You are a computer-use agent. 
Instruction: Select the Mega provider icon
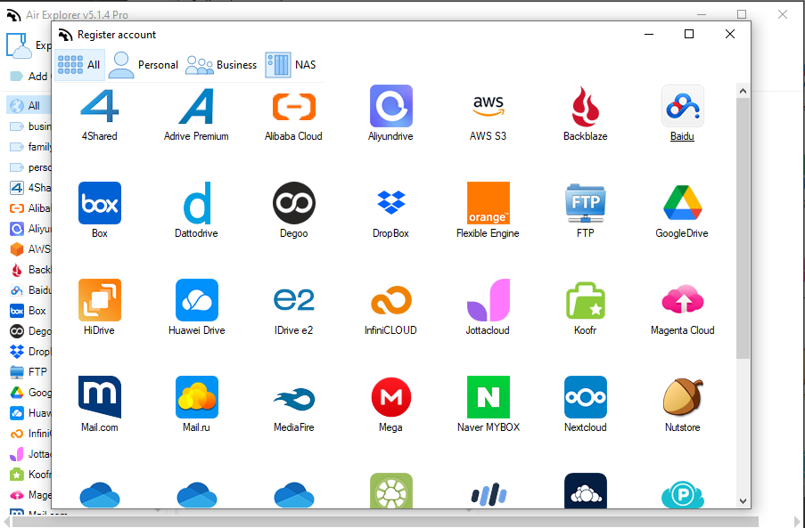point(390,404)
